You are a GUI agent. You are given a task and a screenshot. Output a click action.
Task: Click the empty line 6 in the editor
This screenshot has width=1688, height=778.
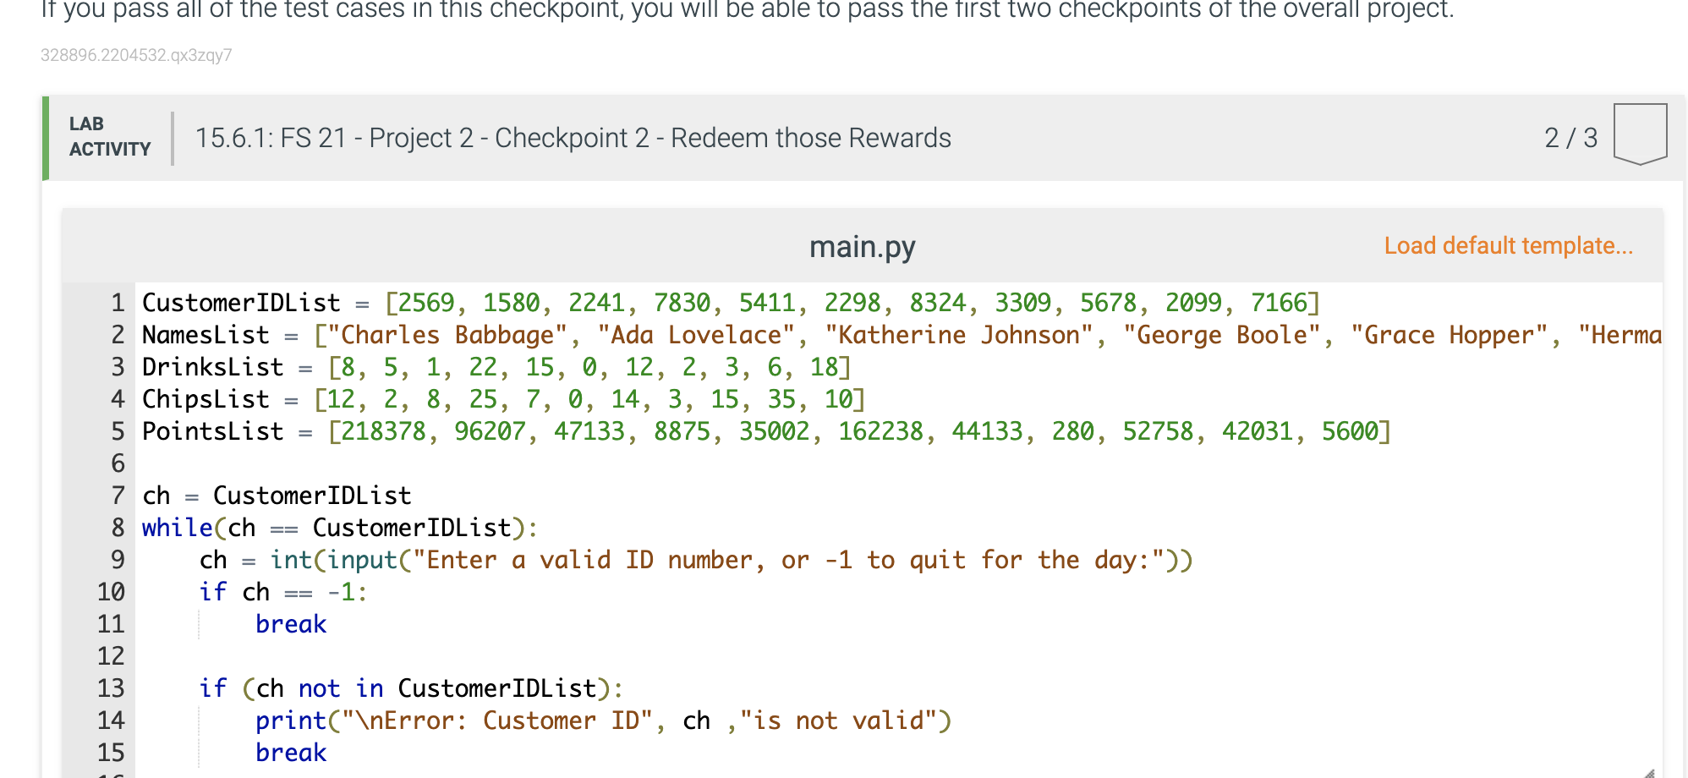338,463
